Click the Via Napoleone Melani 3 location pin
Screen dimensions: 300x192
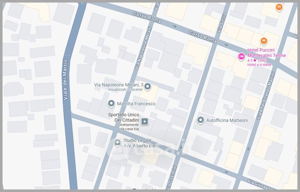click(x=148, y=87)
